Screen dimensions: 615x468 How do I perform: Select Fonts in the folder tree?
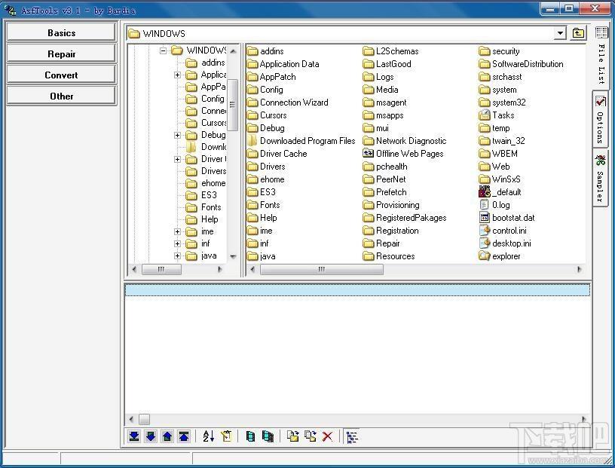point(211,207)
